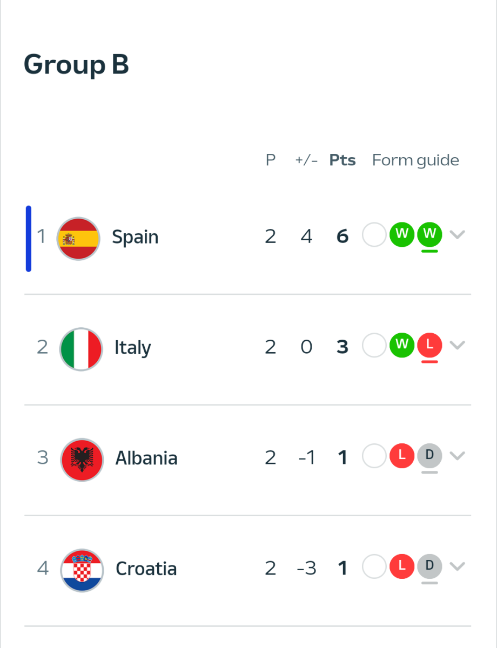Open the Spain team name link

coord(135,237)
